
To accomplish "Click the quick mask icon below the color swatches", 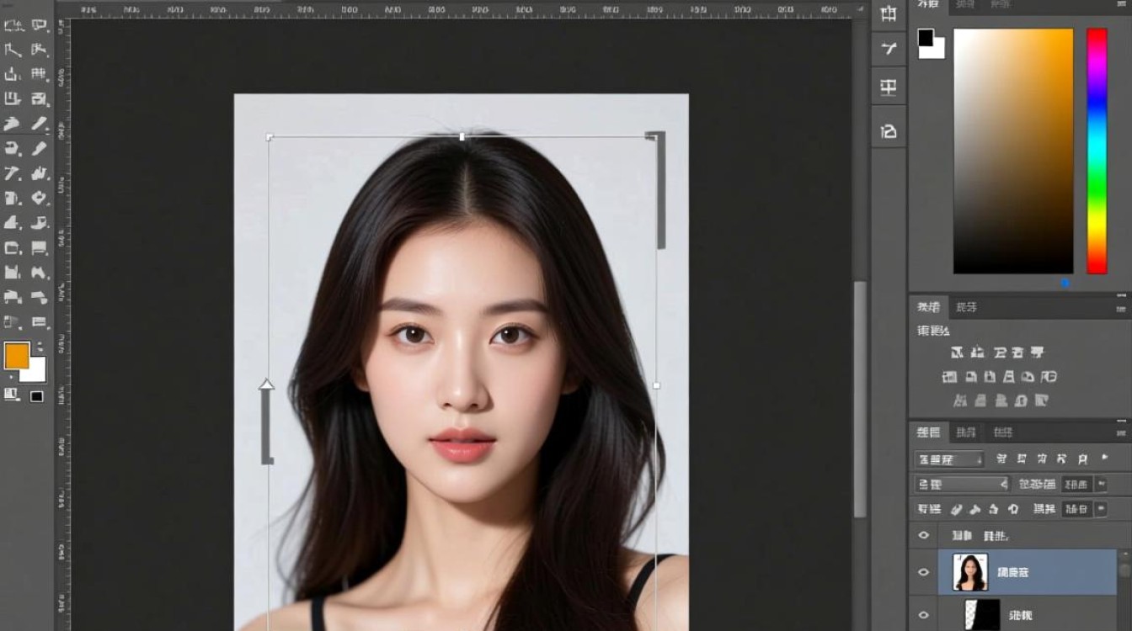I will (x=12, y=394).
